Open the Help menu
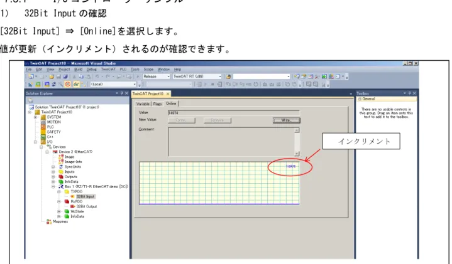The height and width of the screenshot is (264, 452). (177, 70)
